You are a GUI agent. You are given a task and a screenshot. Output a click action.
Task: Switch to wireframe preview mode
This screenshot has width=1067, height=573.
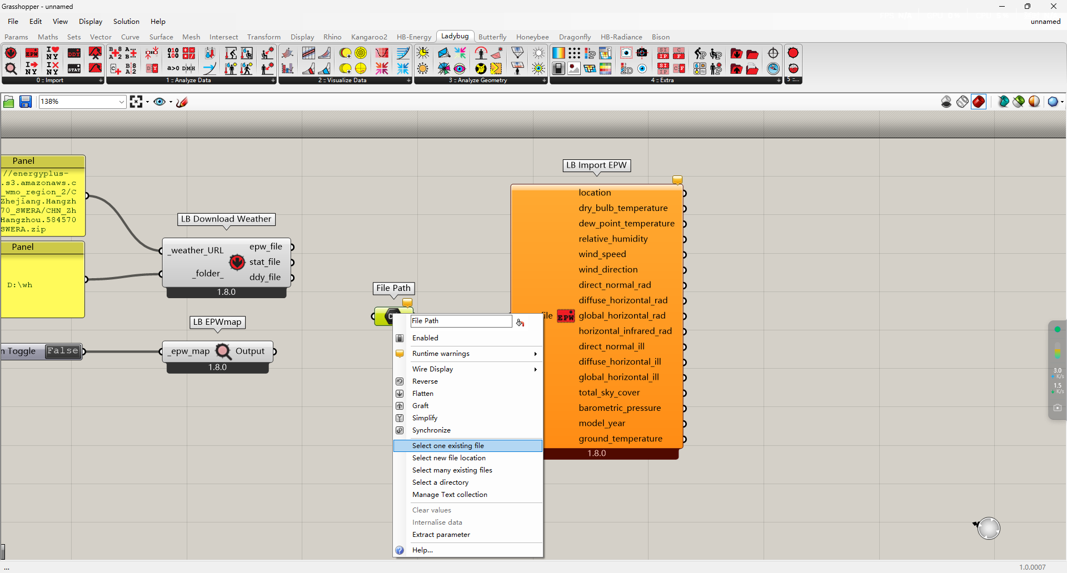[963, 102]
